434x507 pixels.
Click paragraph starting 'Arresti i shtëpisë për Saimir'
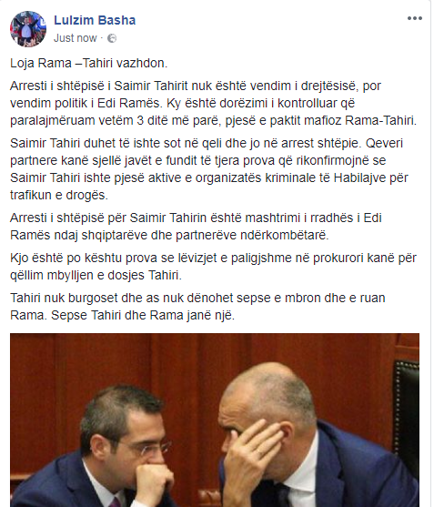tap(196, 227)
